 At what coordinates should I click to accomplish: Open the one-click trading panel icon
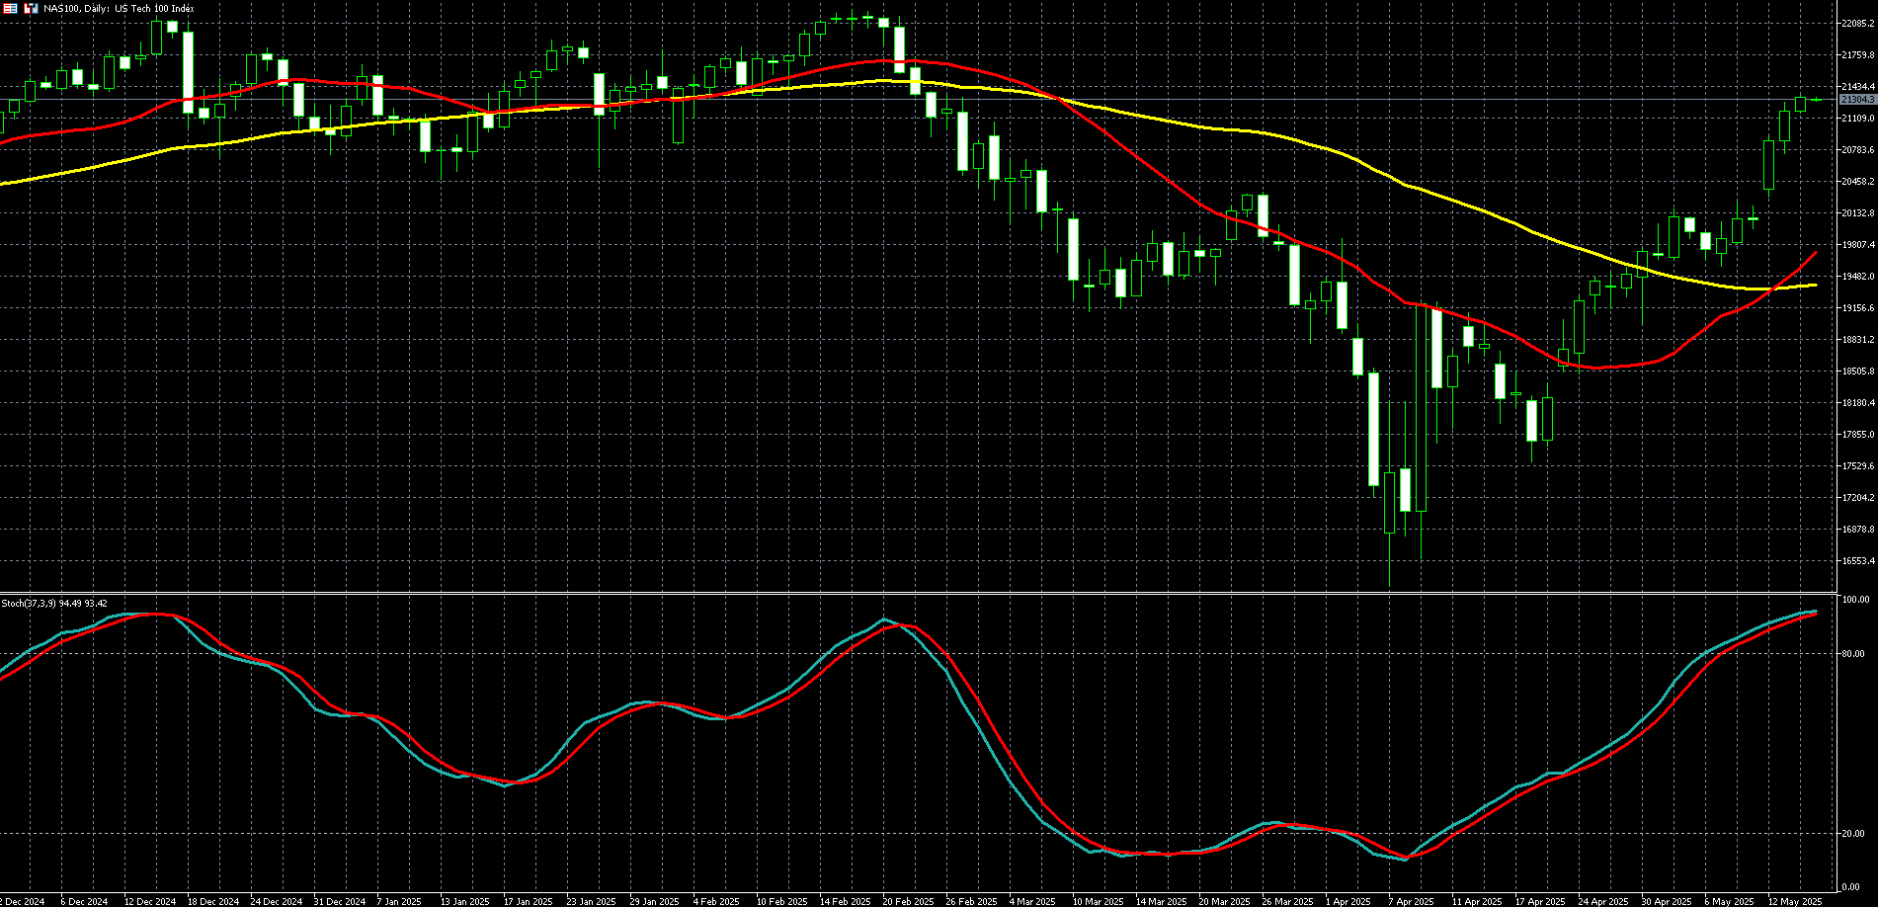[31, 8]
